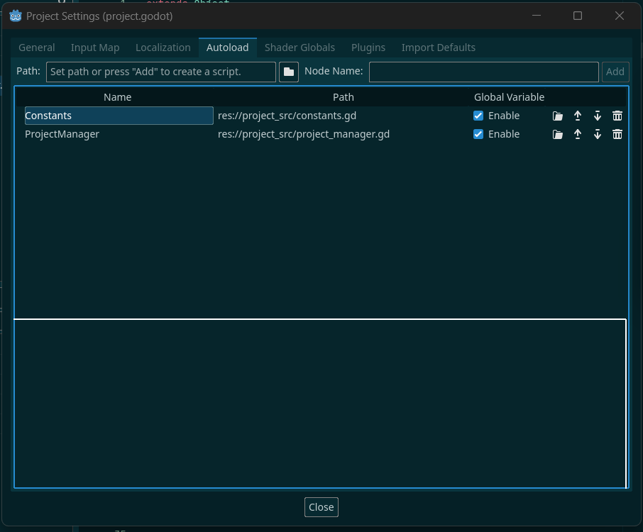Move ProjectManager up in the autoload order
The image size is (643, 532).
pos(578,133)
